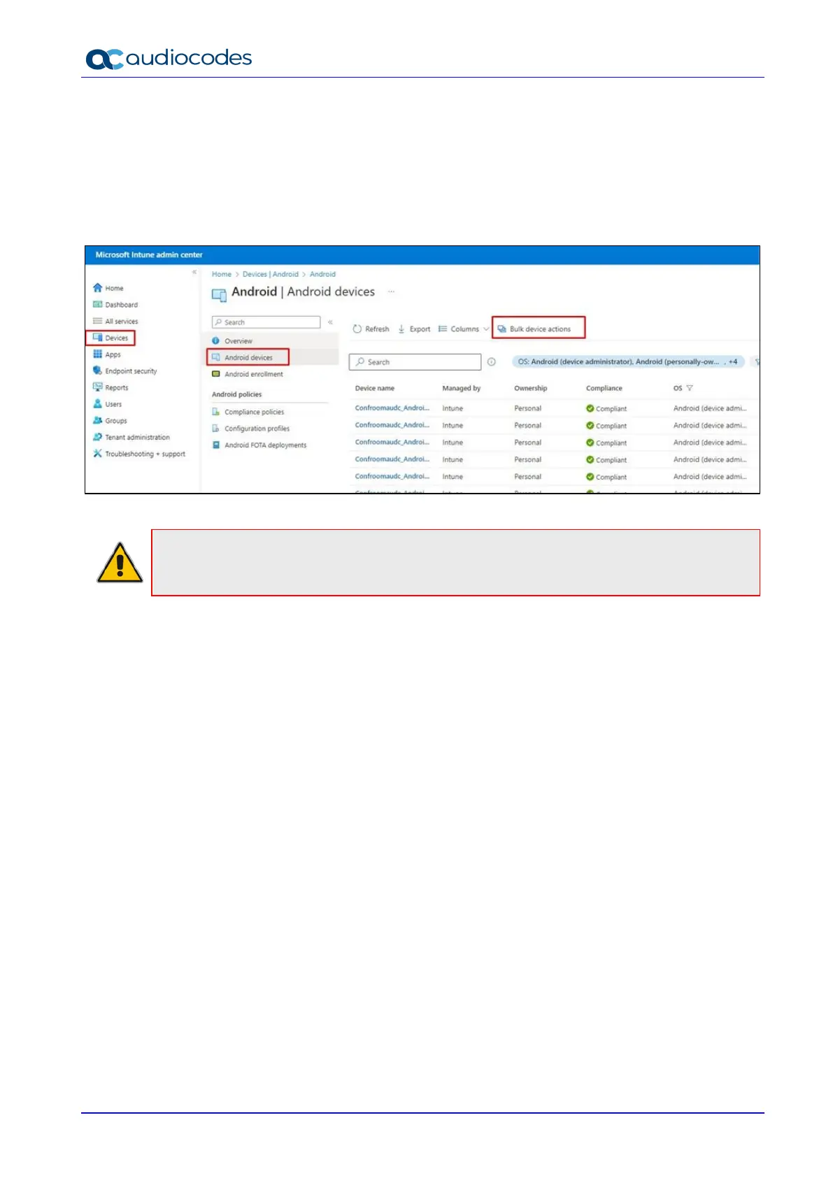Click in the device list search field
Image resolution: width=833 pixels, height=1178 pixels.
415,362
